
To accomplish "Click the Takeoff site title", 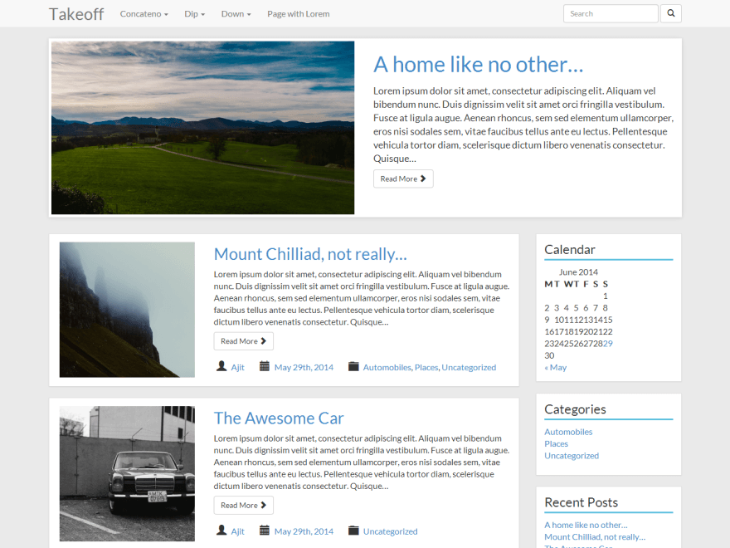I will click(x=76, y=14).
